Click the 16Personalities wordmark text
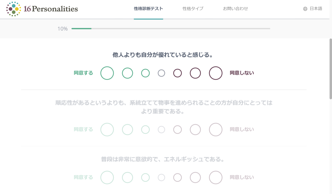This screenshot has height=194, width=332. click(51, 9)
